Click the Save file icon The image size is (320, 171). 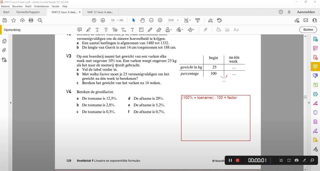pos(5,20)
